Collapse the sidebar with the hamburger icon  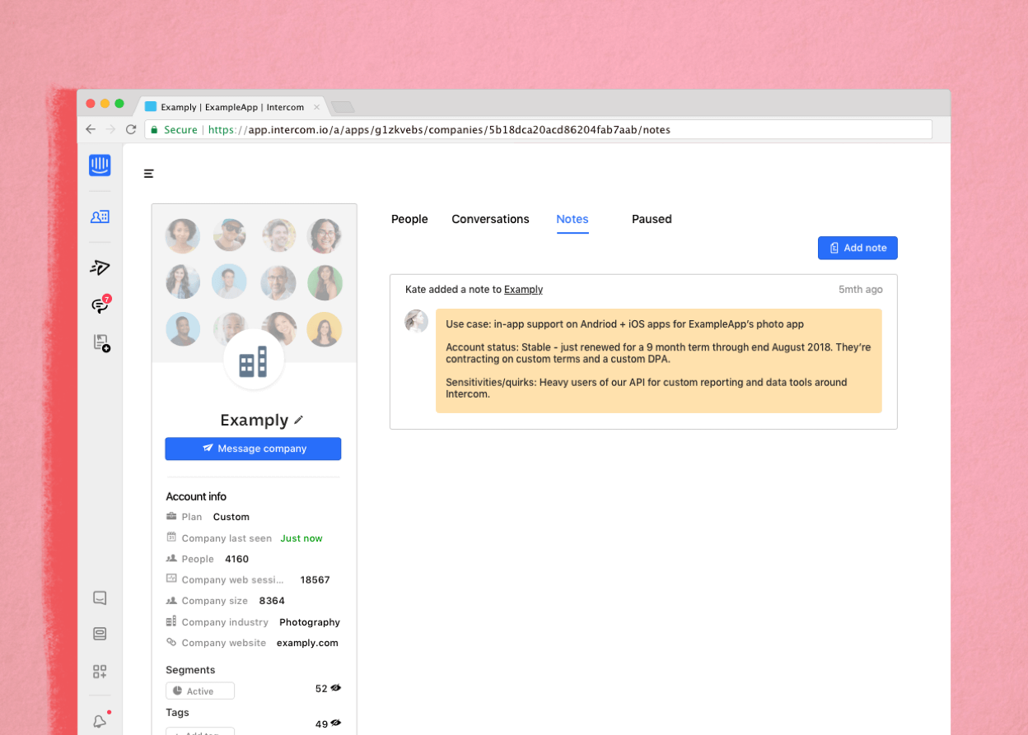pos(148,174)
